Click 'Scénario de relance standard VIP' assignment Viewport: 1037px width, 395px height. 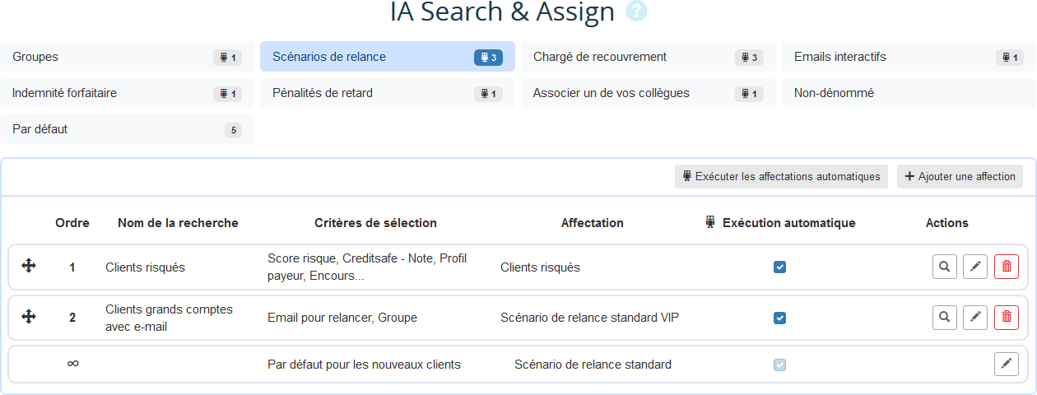[x=589, y=318]
